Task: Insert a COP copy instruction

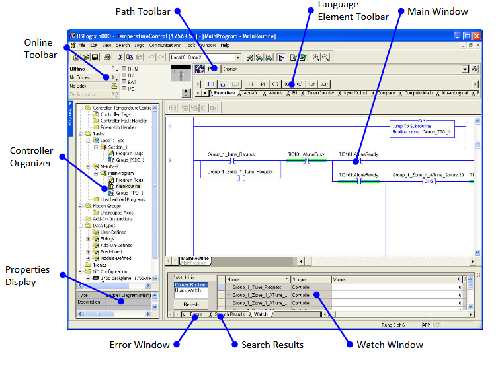Action: pyautogui.click(x=324, y=84)
